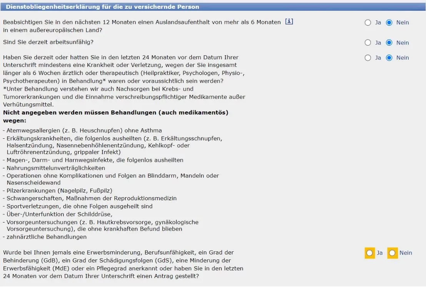
Task: Click the 'Ja' label beside the arbeitsunfähig question
Action: coord(378,43)
